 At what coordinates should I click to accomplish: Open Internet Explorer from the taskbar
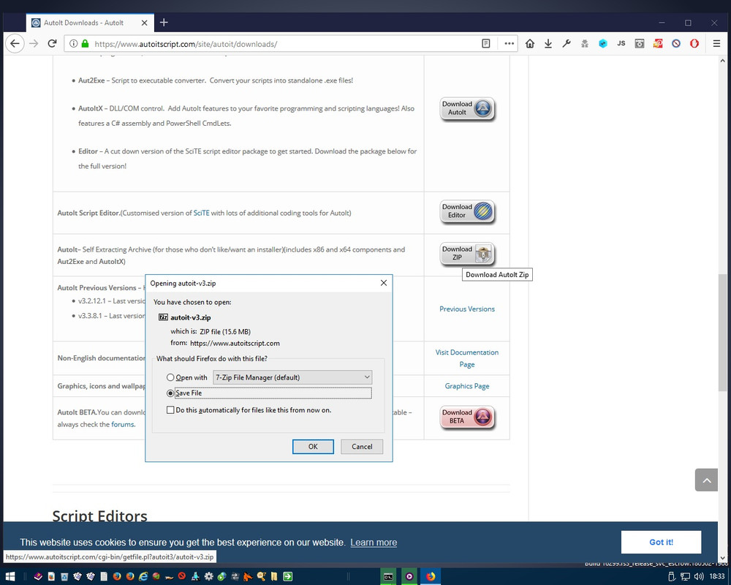click(x=143, y=577)
